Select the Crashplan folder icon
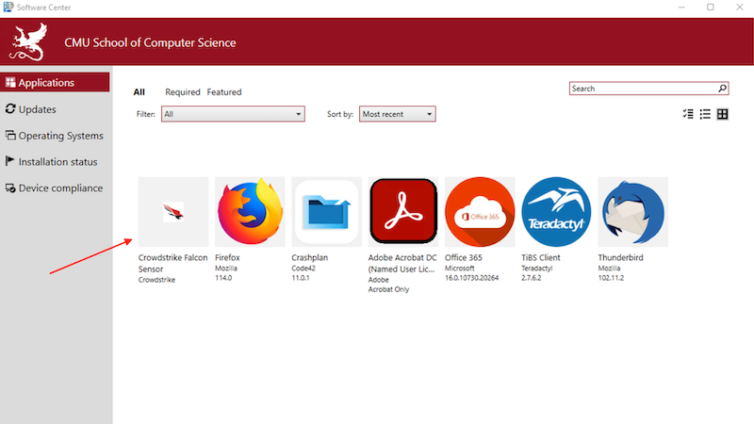 [326, 211]
